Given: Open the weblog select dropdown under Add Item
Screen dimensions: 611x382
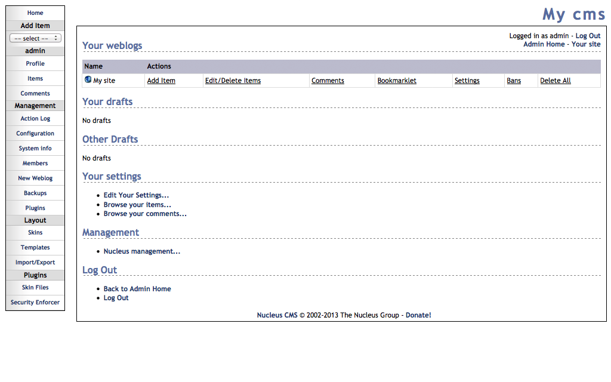Looking at the screenshot, I should pyautogui.click(x=35, y=38).
